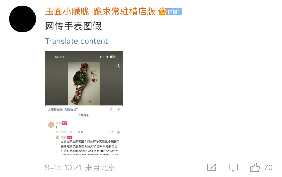The width and height of the screenshot is (282, 177).
Task: Click the crown 铁粉1 fan badge
Action: tap(170, 12)
